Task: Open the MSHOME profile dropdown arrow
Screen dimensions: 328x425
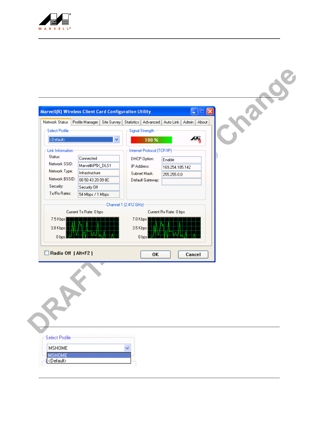Action: click(x=127, y=348)
